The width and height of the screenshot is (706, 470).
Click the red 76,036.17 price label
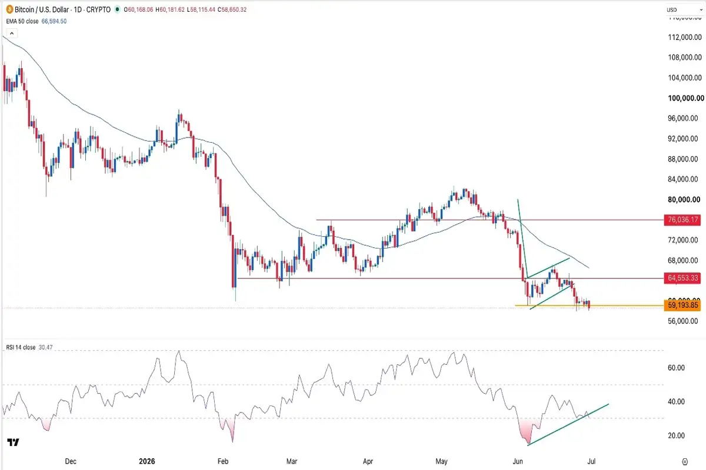pos(683,220)
